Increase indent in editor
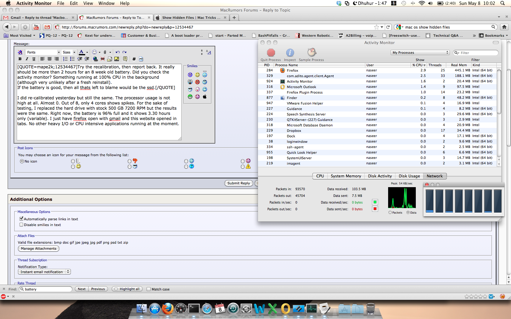This screenshot has height=319, width=511. point(87,59)
